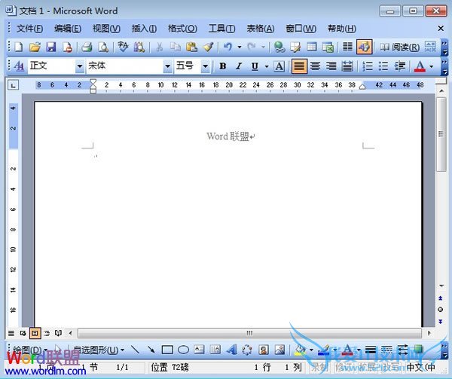Select the Arrow drawing tool
This screenshot has width=452, height=379.
(151, 350)
